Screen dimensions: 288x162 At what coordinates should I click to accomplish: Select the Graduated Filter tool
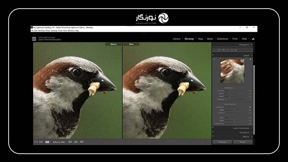(x=228, y=50)
